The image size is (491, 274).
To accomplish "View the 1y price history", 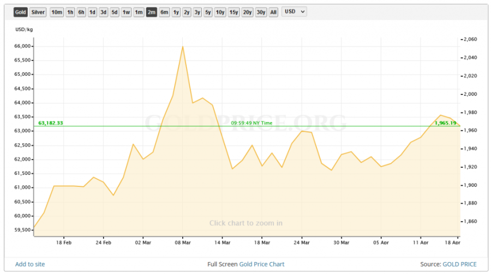I will pos(176,12).
